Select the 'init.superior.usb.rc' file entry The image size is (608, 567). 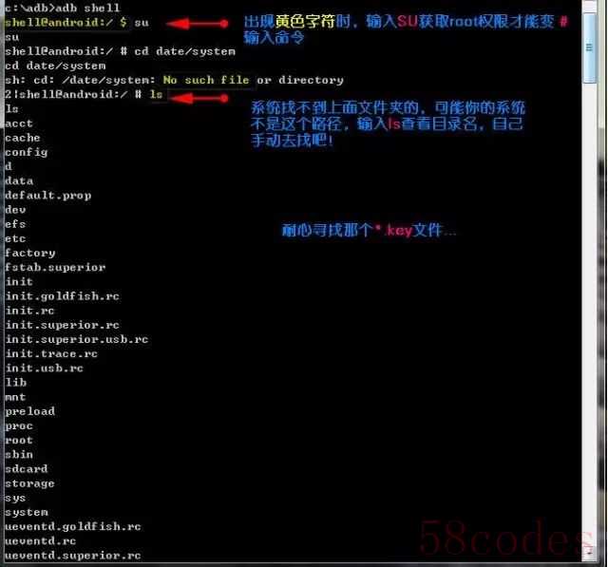(x=76, y=340)
